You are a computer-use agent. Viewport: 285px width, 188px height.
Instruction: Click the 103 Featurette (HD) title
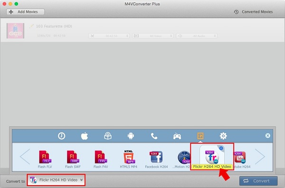54,26
